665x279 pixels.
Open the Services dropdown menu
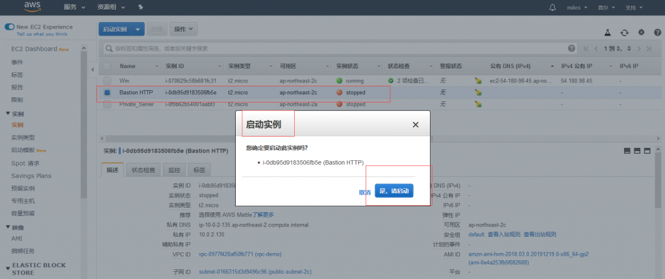pyautogui.click(x=75, y=8)
